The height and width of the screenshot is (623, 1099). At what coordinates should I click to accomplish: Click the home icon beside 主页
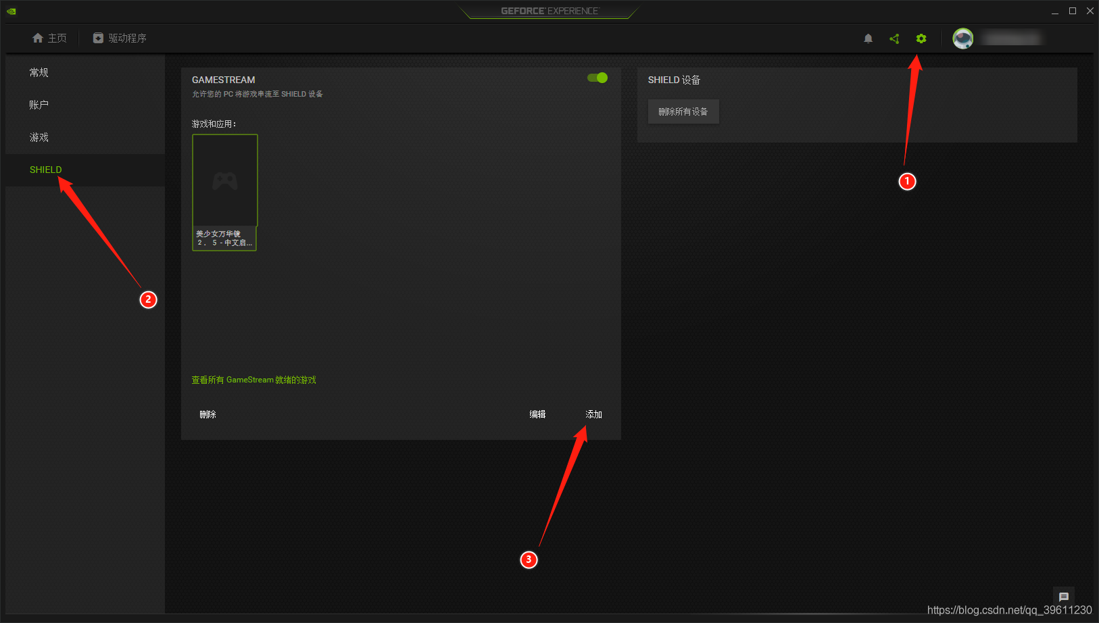(38, 38)
